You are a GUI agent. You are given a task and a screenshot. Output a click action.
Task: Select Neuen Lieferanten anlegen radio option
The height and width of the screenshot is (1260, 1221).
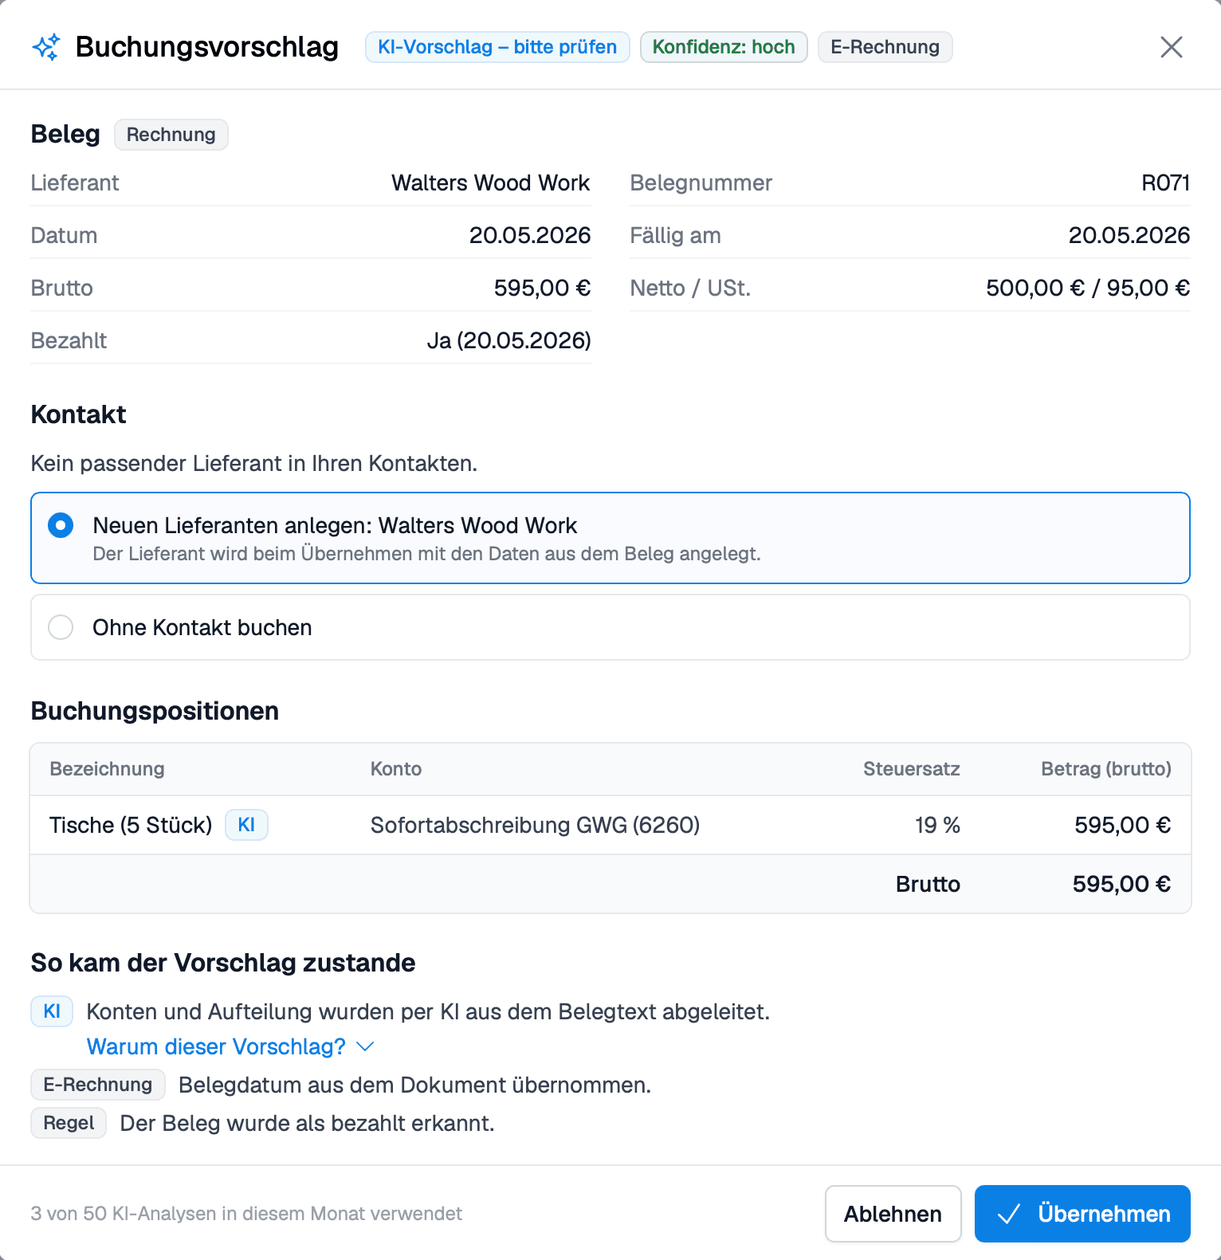click(61, 525)
